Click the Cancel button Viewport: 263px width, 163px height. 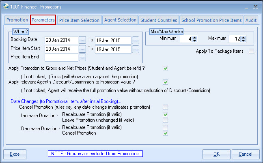(245, 154)
